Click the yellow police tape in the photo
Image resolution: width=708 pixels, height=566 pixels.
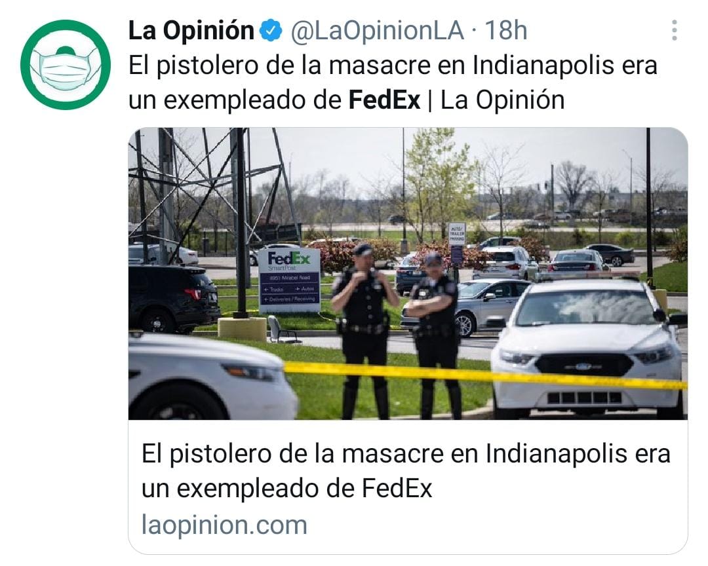point(486,374)
